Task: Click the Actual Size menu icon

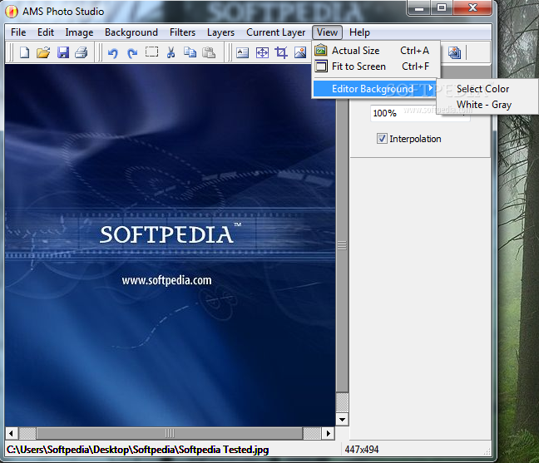Action: coord(321,50)
